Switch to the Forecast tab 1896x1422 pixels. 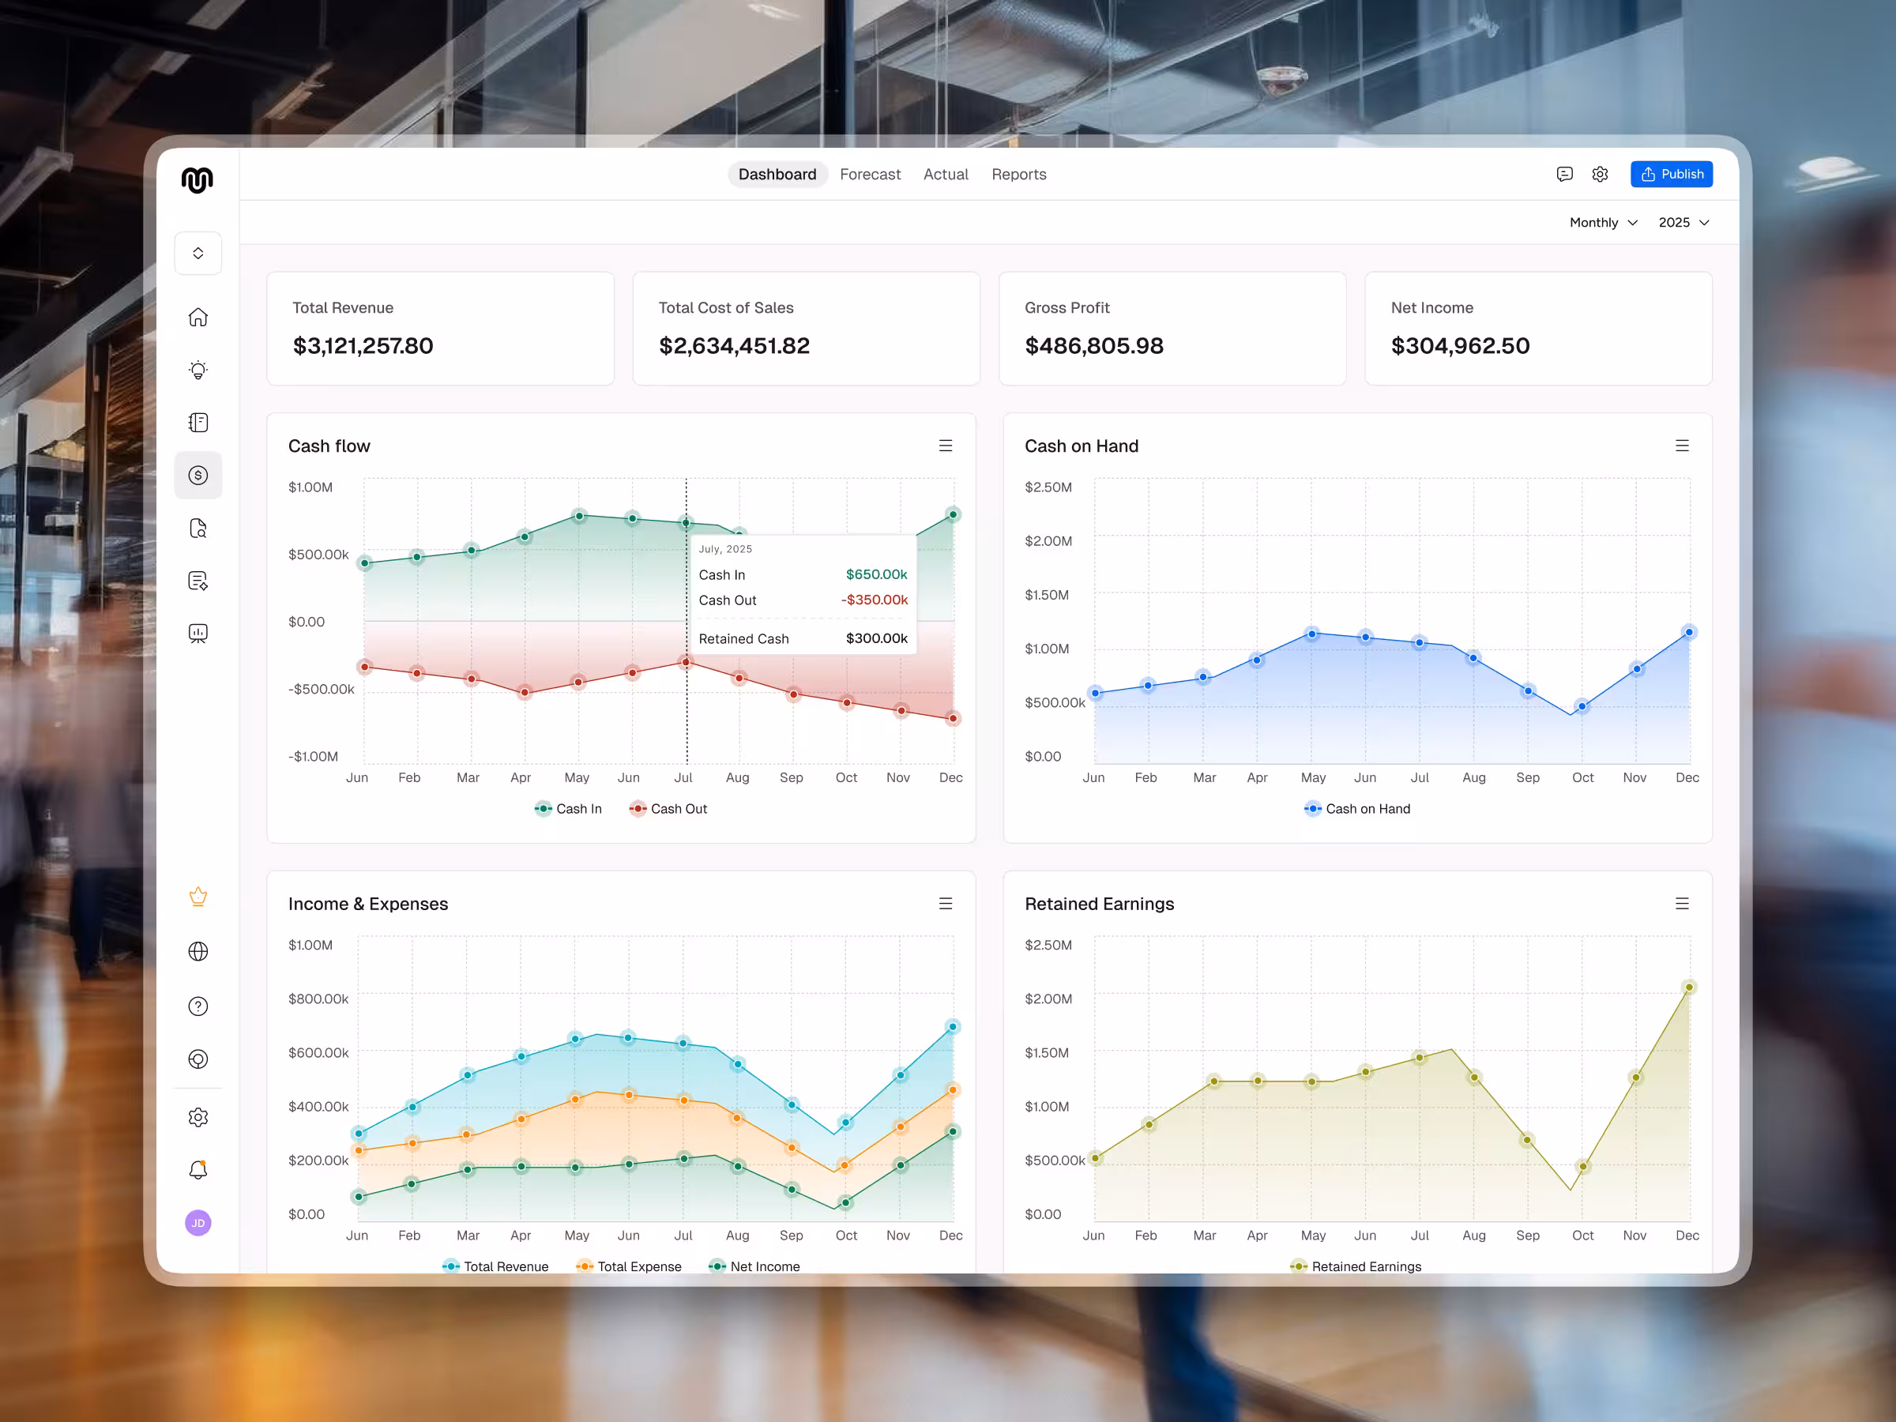click(x=870, y=174)
